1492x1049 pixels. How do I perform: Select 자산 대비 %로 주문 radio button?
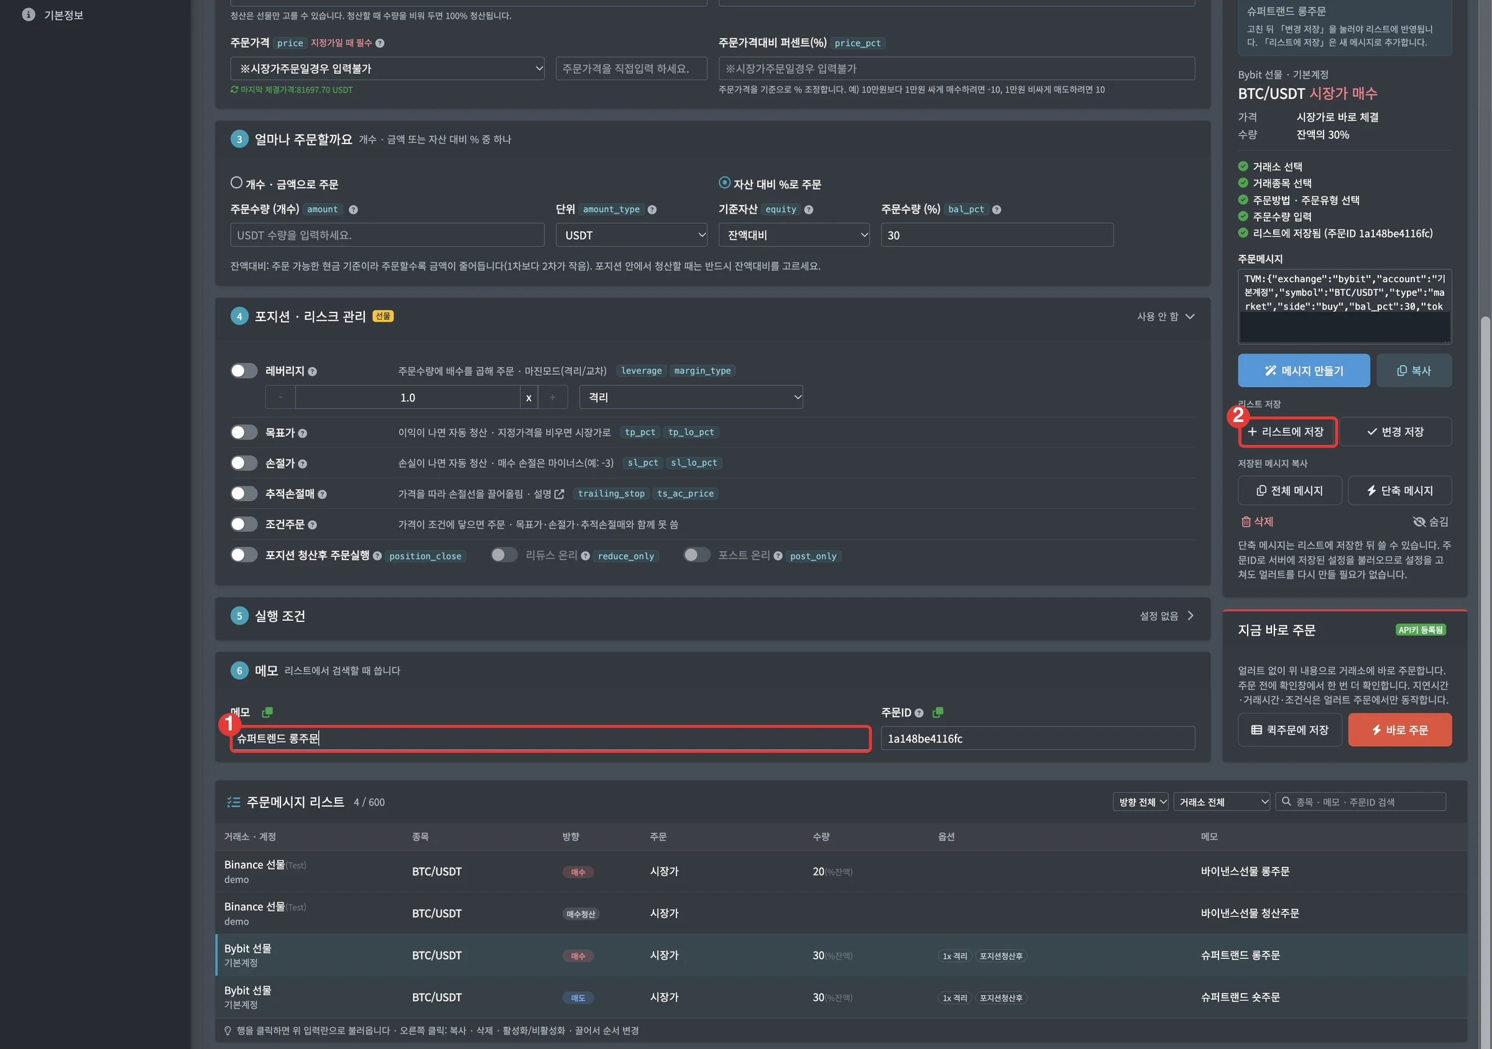click(725, 183)
